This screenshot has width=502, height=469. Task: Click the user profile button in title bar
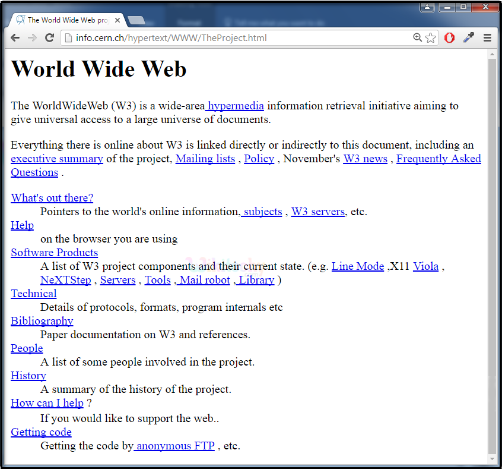[x=427, y=7]
